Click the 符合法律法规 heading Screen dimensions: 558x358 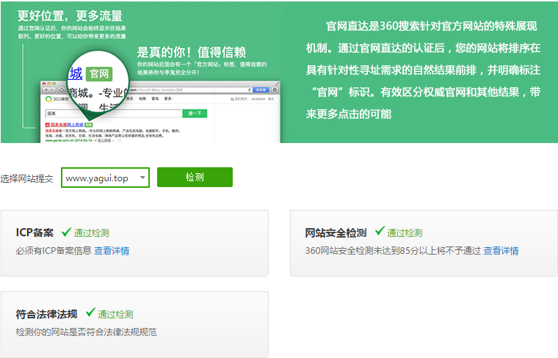[x=46, y=314]
